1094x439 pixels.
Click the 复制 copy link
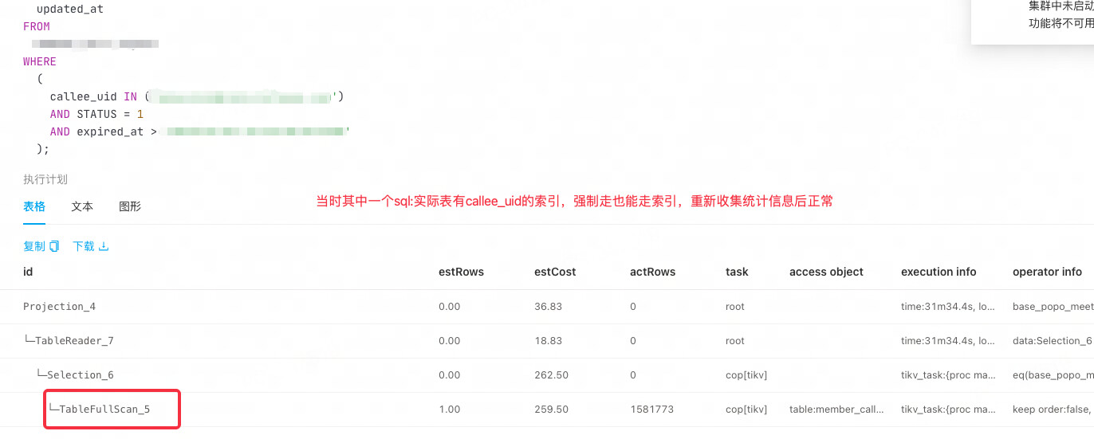[34, 246]
